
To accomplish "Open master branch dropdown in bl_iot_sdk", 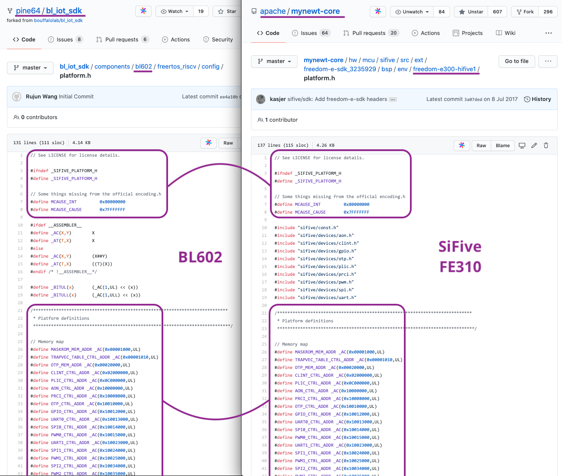I will click(x=30, y=68).
